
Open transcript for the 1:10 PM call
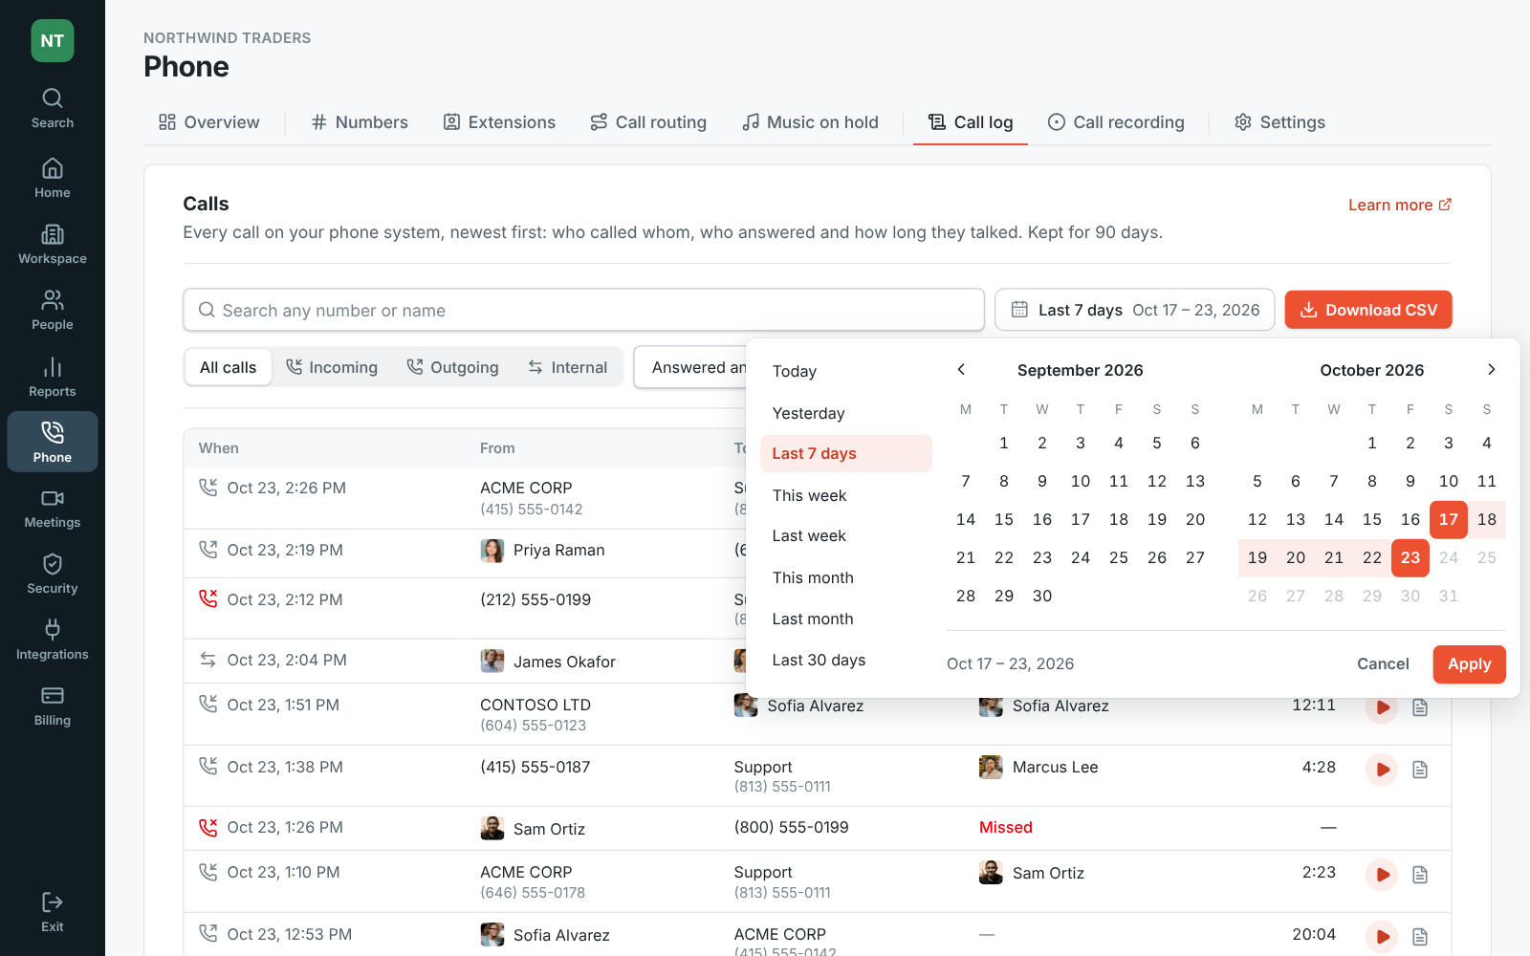1420,875
